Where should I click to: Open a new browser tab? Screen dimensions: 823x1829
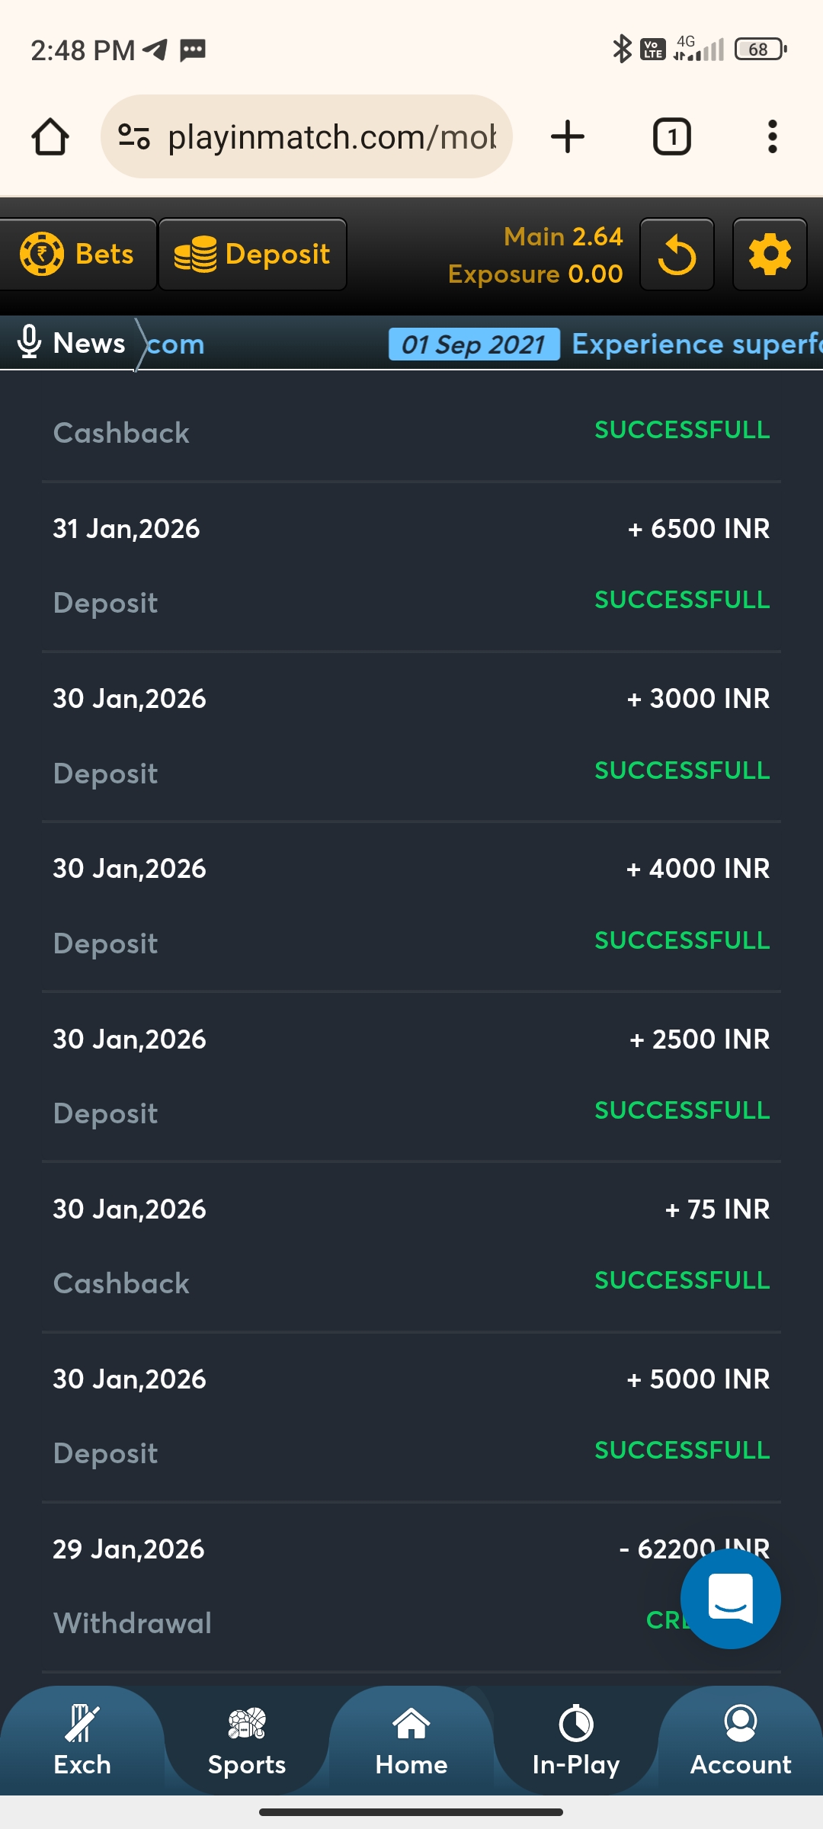point(567,137)
